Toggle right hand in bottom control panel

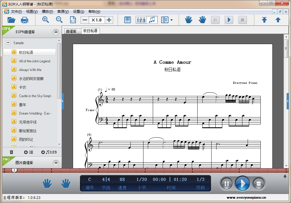pyautogui.click(x=66, y=183)
